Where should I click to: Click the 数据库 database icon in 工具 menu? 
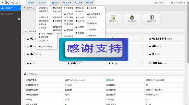pos(76,33)
